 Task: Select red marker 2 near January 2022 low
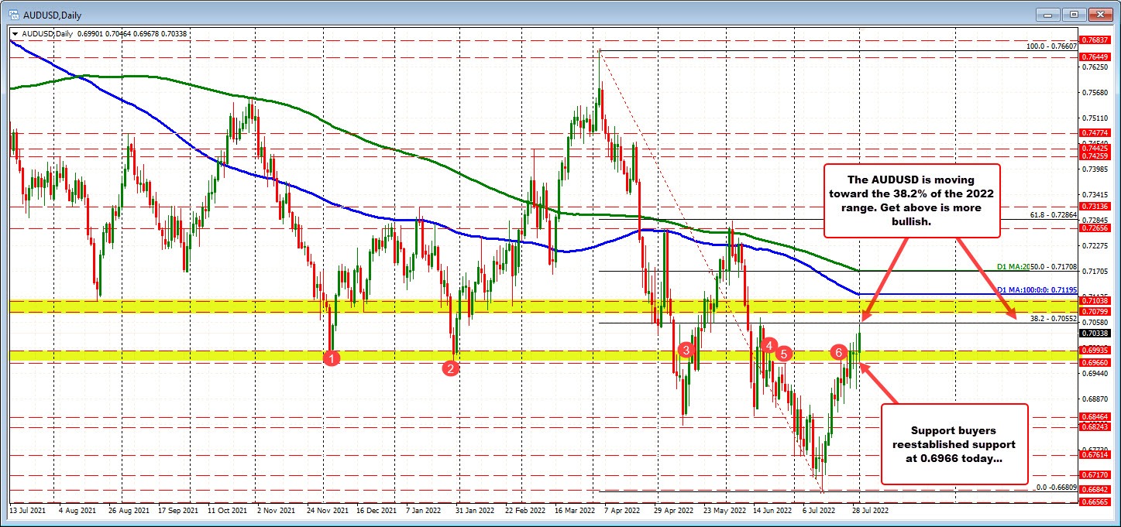[452, 369]
